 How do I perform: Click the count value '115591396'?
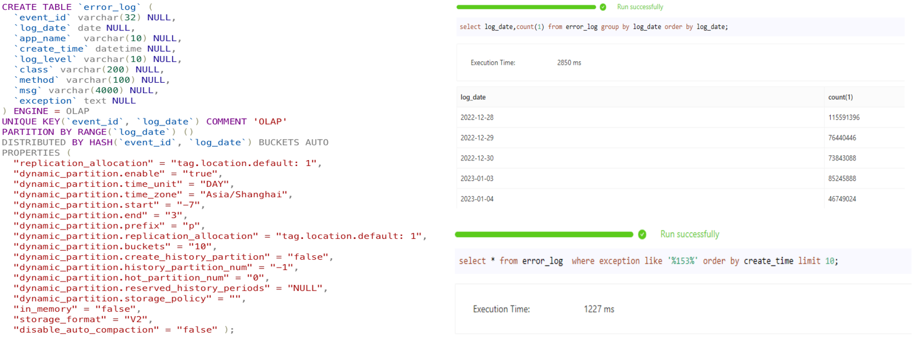(x=844, y=117)
